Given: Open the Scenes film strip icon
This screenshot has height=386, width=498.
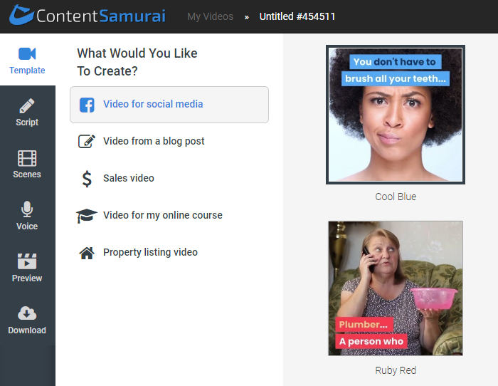Looking at the screenshot, I should click(x=27, y=158).
